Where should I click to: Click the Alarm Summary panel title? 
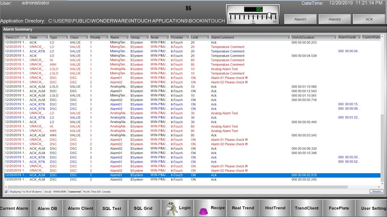(18, 29)
